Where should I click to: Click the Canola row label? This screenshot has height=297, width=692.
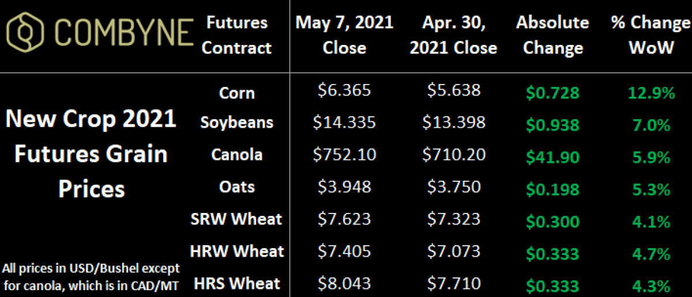pyautogui.click(x=236, y=154)
